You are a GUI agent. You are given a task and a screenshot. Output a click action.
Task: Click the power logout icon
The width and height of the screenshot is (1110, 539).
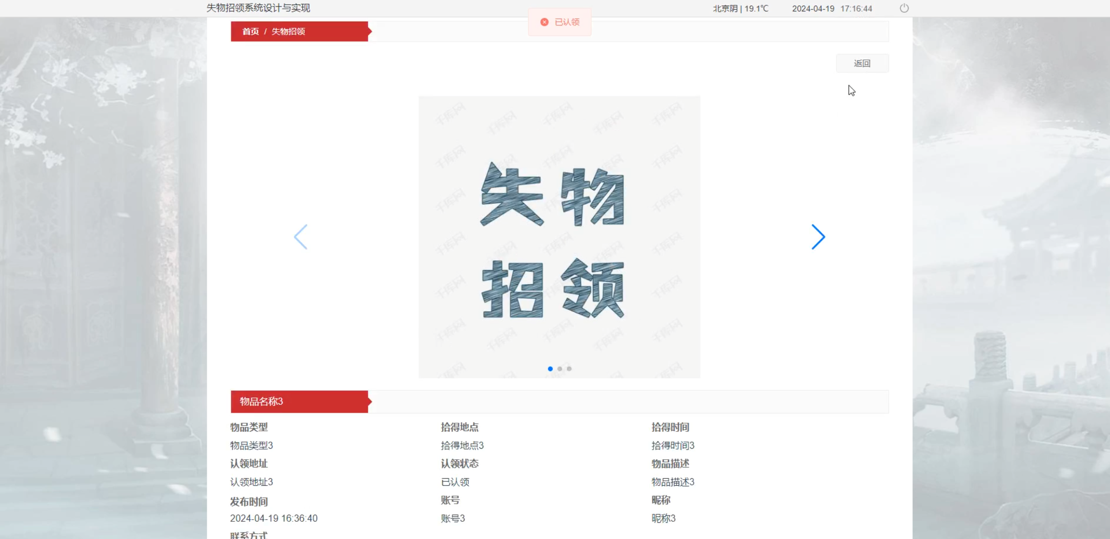pyautogui.click(x=904, y=8)
